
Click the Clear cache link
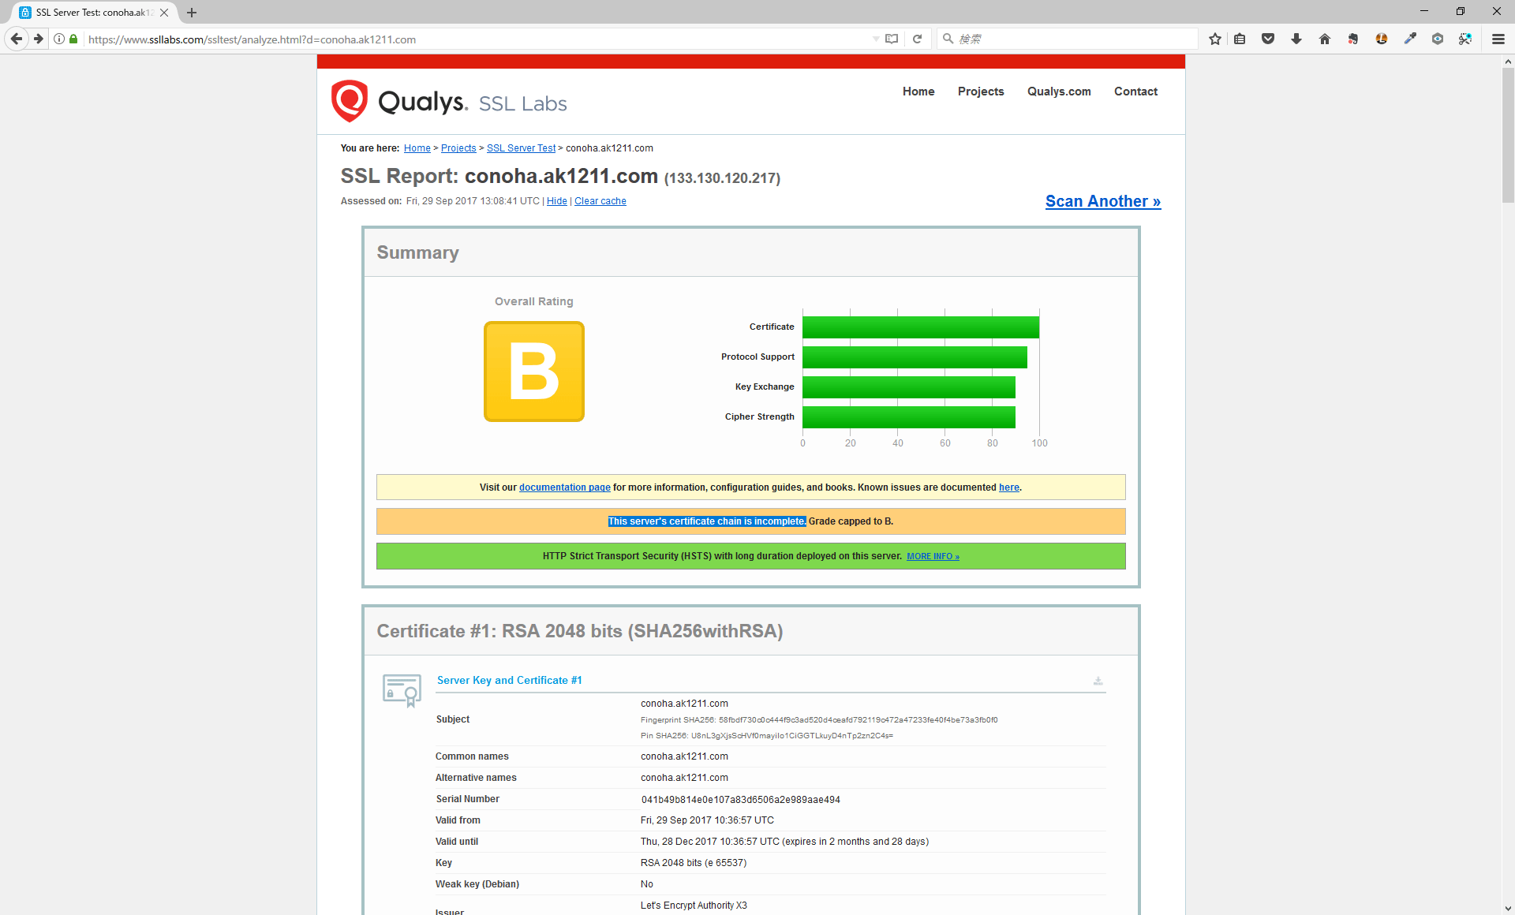(600, 201)
